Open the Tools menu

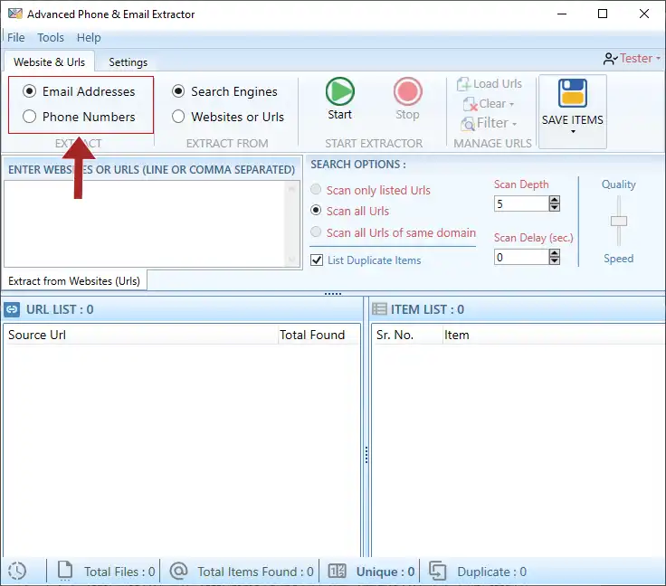[51, 37]
